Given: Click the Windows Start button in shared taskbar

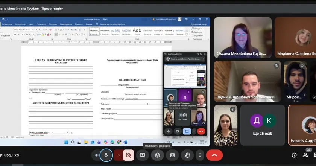Looking at the screenshot, I should [66, 142].
